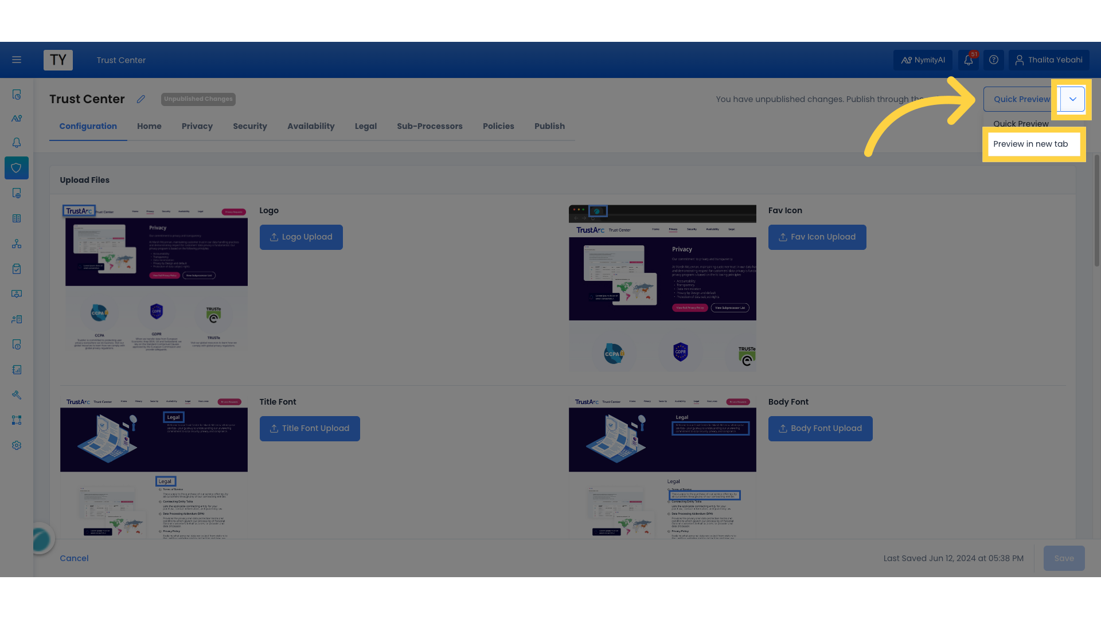Click the Logo Upload button
Viewport: 1101px width, 619px height.
pyautogui.click(x=301, y=237)
